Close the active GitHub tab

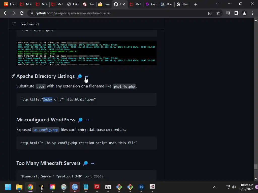pos(124,4)
